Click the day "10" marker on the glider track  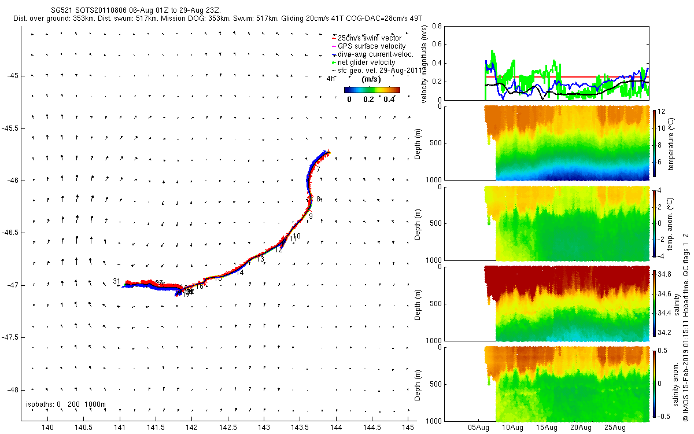click(x=297, y=236)
